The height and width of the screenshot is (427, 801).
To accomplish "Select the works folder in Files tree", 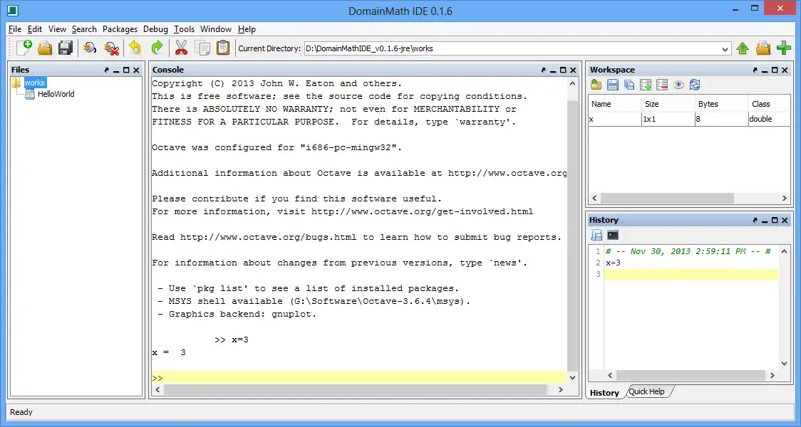I will click(x=35, y=83).
